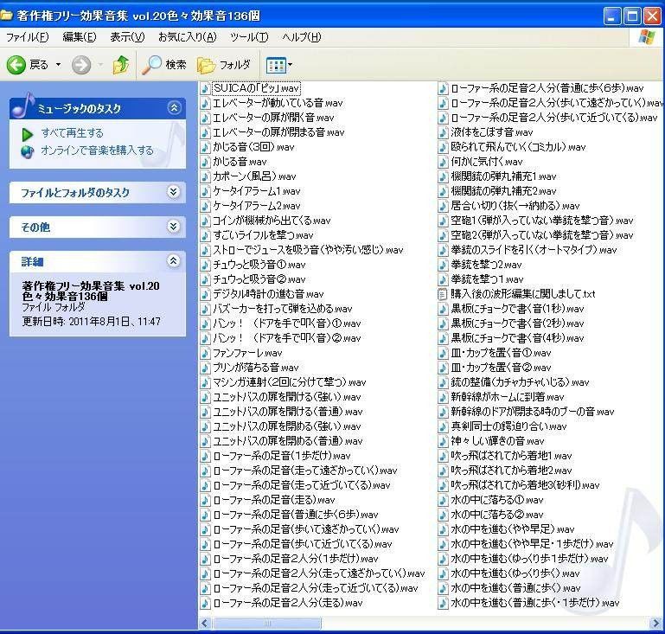Viewport: 665px width, 634px height.
Task: Select the 購入後の波形編集に関しまして.txt file icon
Action: (443, 294)
